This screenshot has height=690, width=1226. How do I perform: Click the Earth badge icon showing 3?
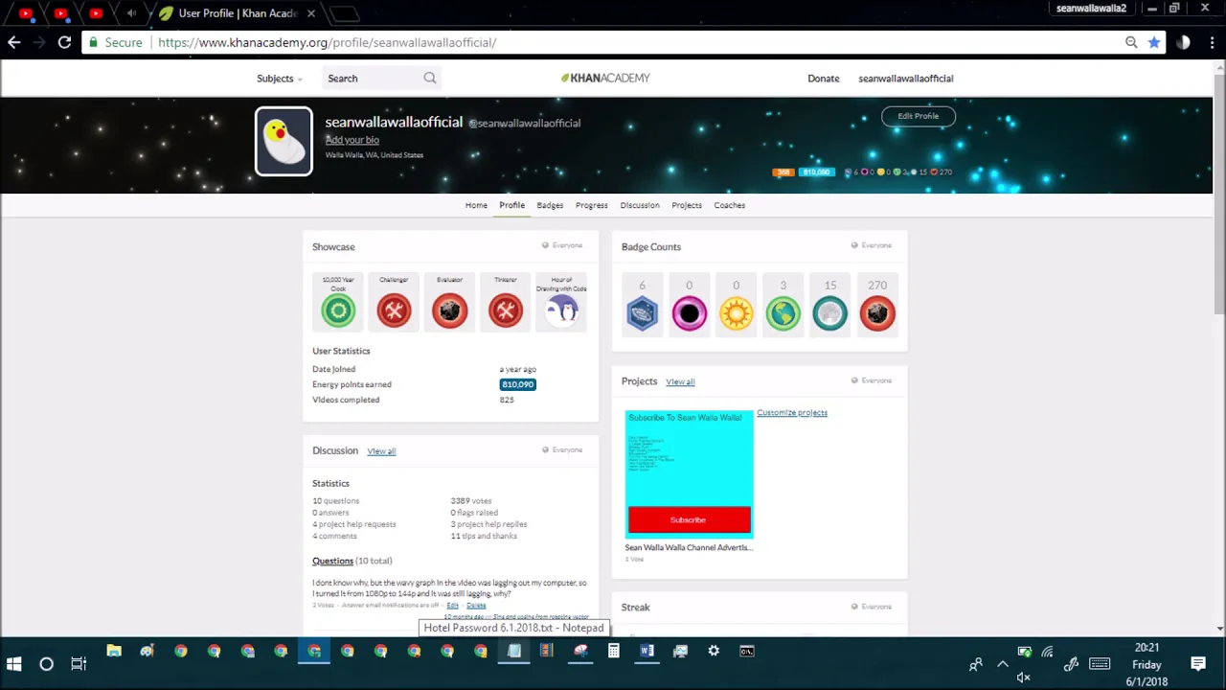(x=783, y=313)
